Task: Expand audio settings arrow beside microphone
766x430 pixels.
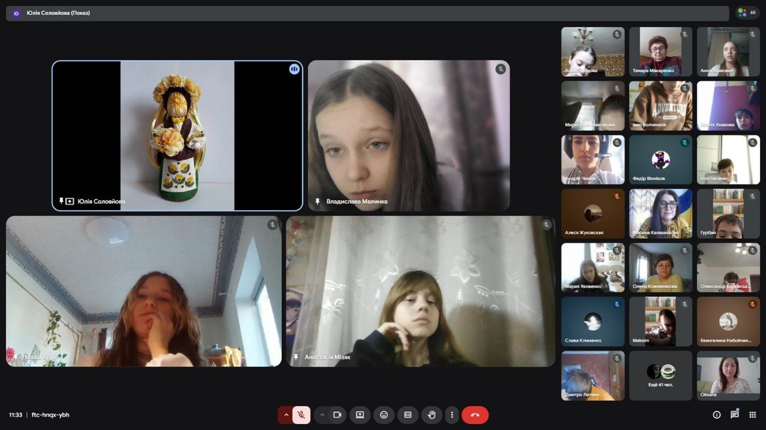Action: click(286, 415)
